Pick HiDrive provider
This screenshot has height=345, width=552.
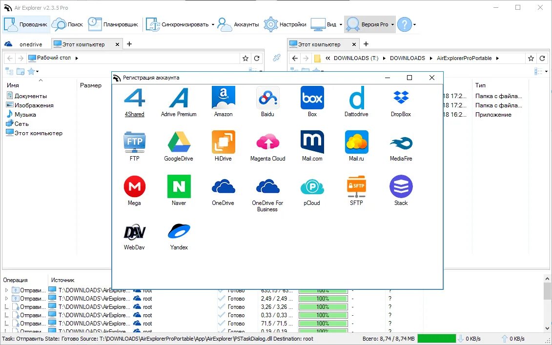tap(223, 146)
